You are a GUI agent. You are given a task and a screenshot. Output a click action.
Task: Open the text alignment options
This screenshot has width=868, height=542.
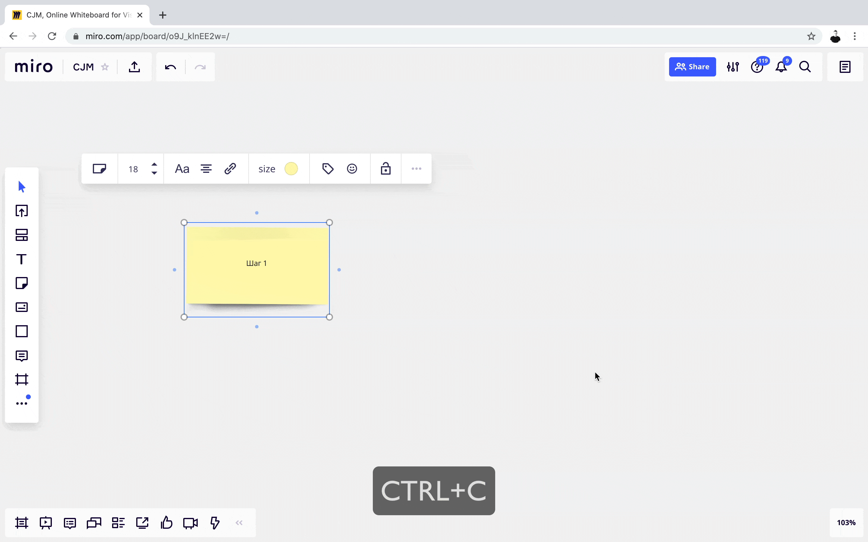point(206,169)
